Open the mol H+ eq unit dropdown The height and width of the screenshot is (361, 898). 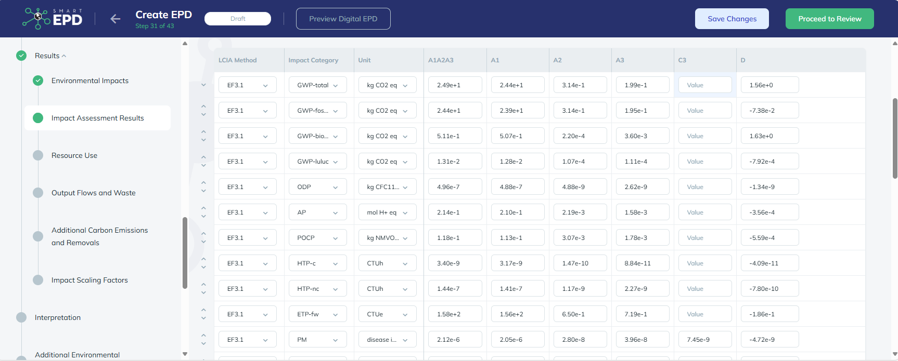(387, 212)
